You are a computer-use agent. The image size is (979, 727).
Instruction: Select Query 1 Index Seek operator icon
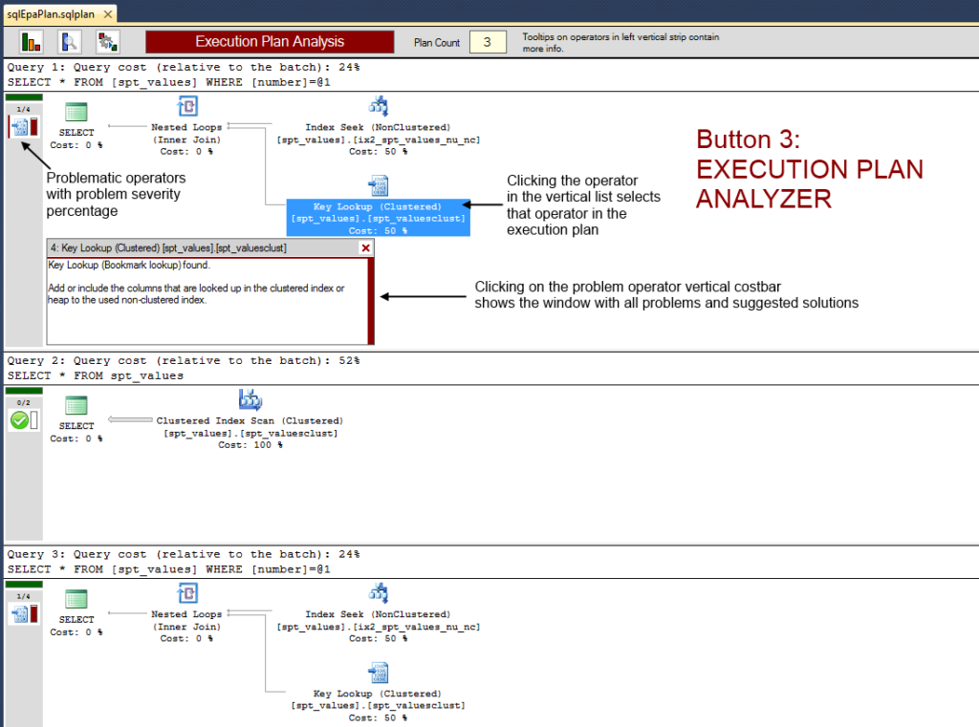point(378,106)
